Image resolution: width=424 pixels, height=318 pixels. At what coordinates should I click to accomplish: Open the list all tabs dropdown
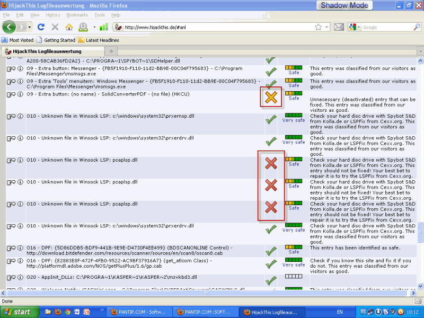pos(420,51)
